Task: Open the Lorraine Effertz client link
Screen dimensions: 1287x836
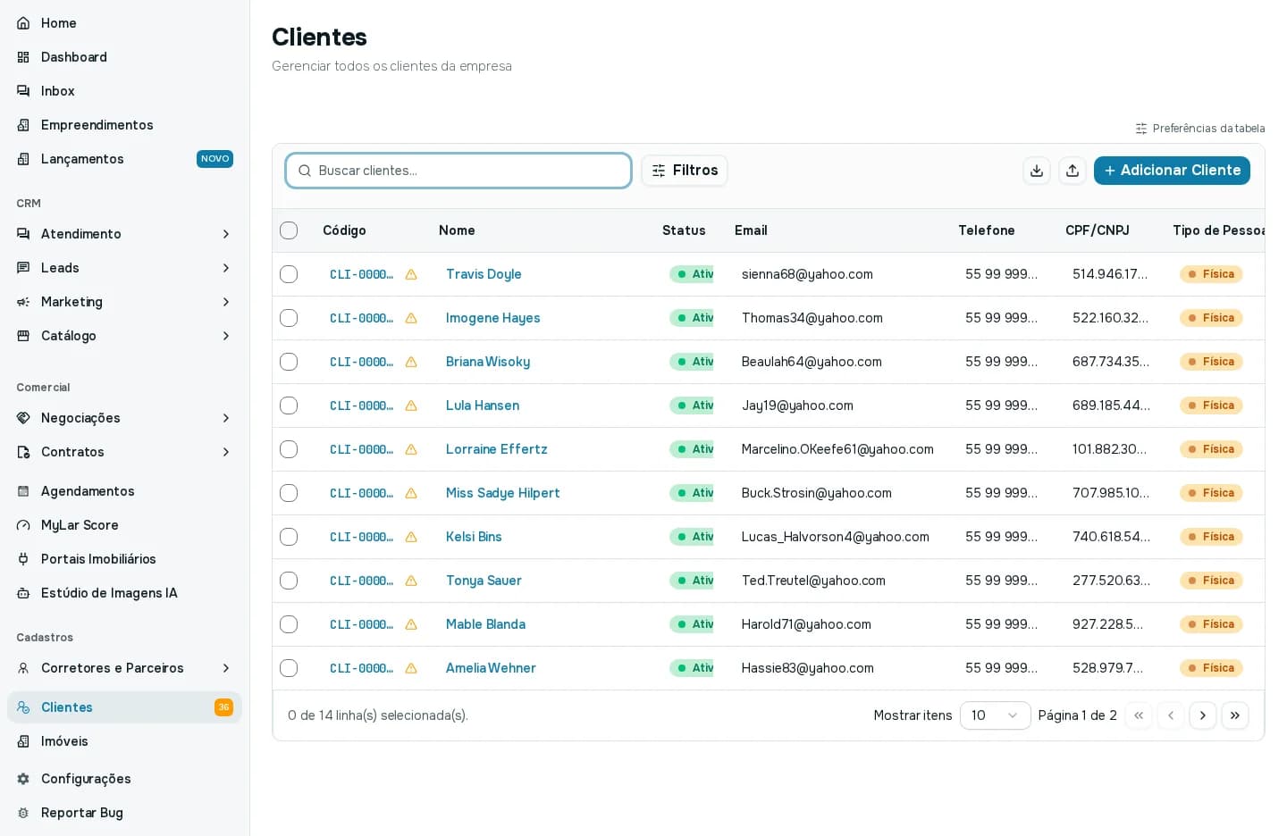Action: [497, 449]
